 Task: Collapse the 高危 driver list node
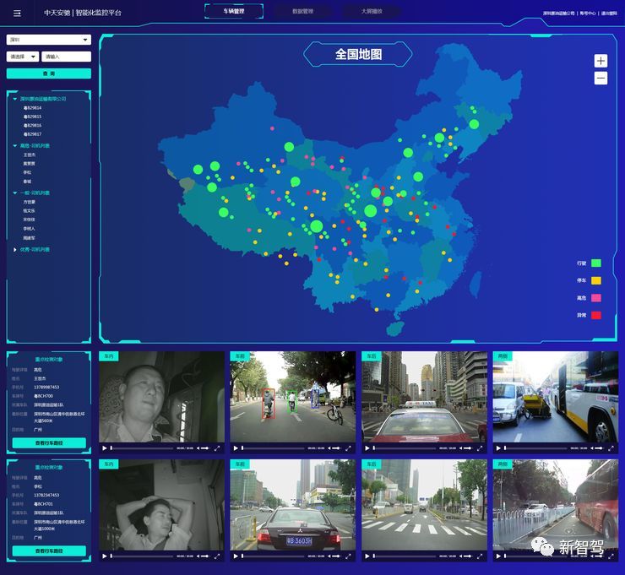pyautogui.click(x=15, y=146)
